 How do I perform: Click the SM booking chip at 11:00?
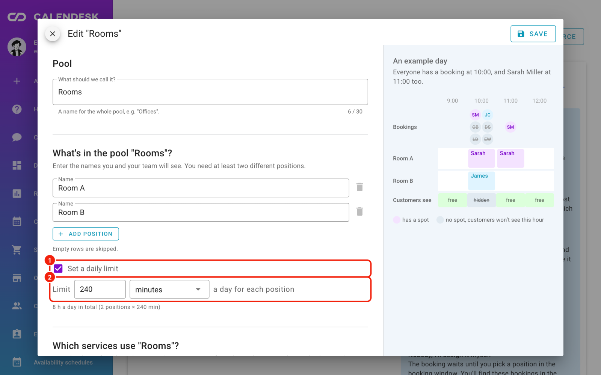point(510,127)
